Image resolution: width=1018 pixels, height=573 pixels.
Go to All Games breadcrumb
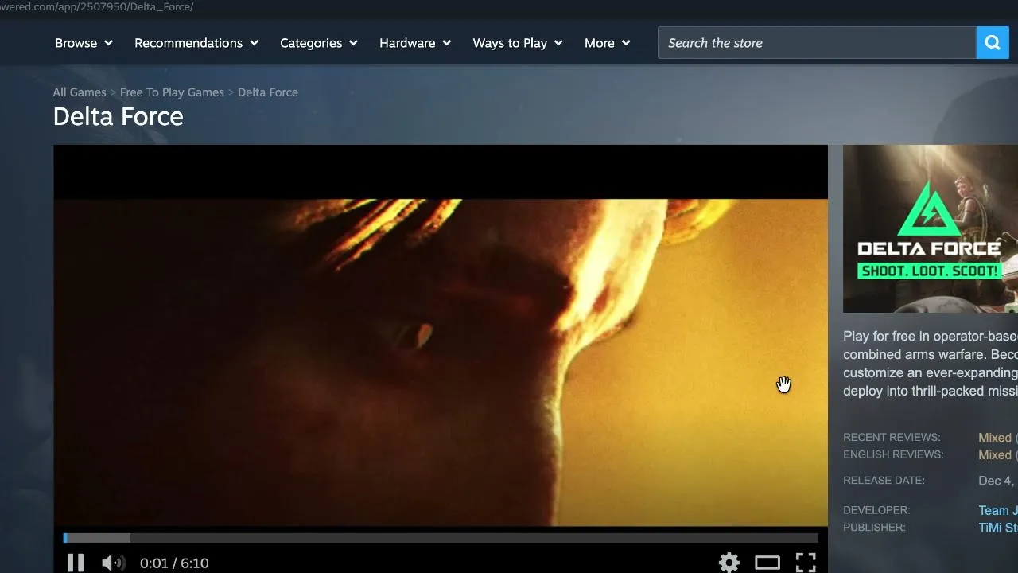[80, 92]
